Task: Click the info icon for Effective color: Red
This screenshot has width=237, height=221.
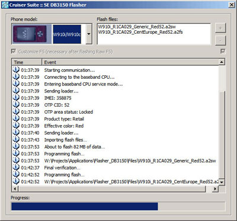Action: [16, 126]
